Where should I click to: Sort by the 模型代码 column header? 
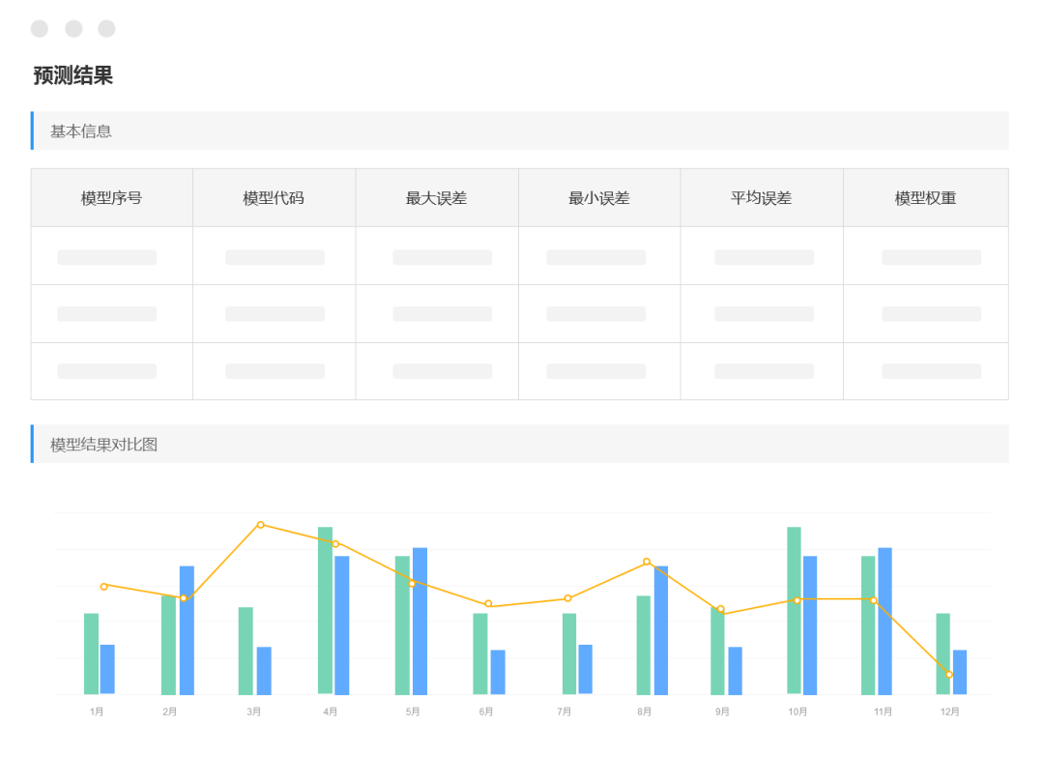point(274,198)
